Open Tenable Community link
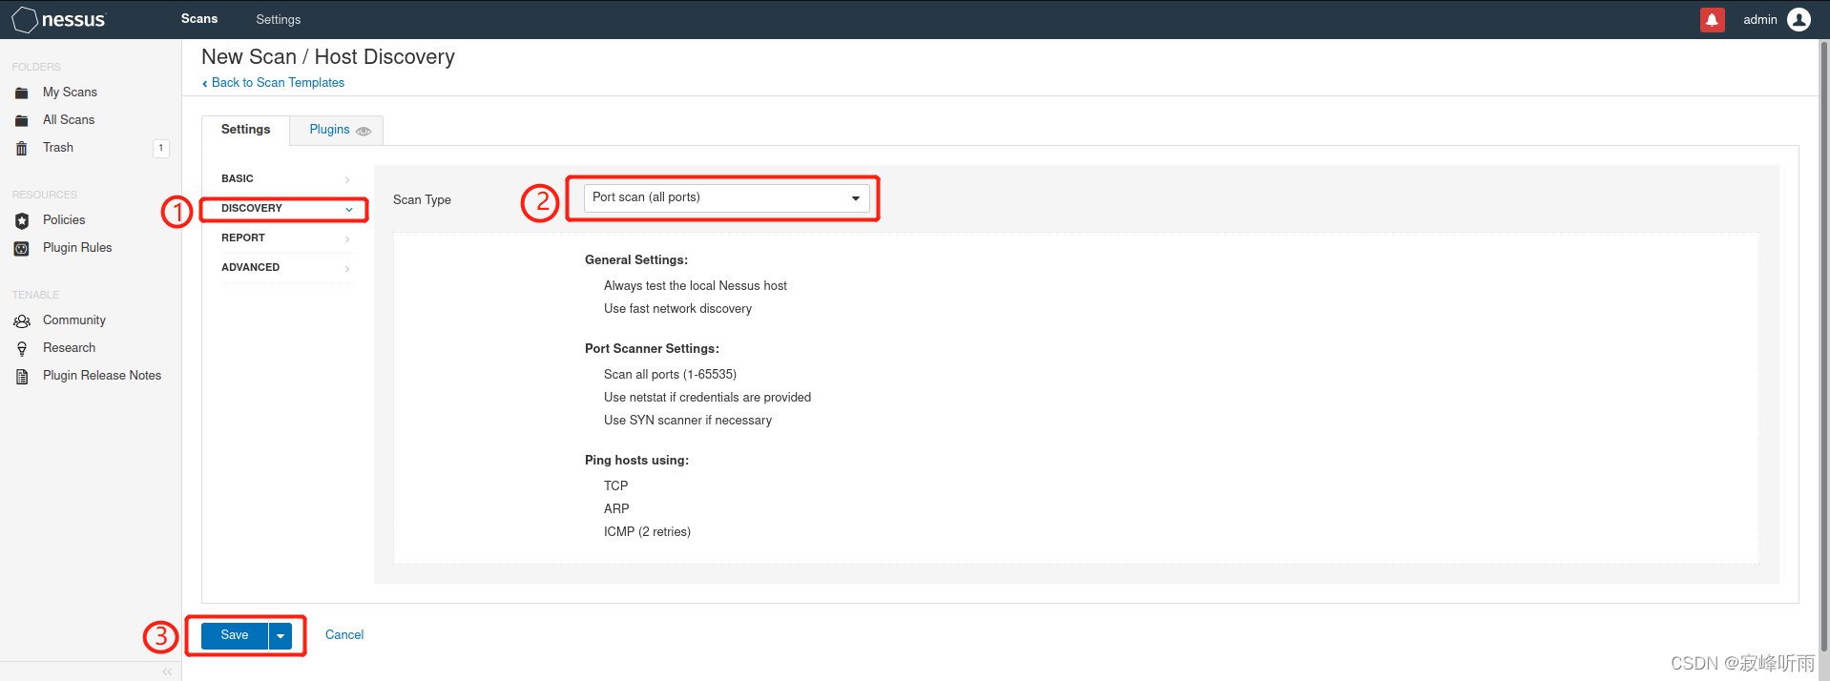The height and width of the screenshot is (681, 1830). pyautogui.click(x=74, y=320)
